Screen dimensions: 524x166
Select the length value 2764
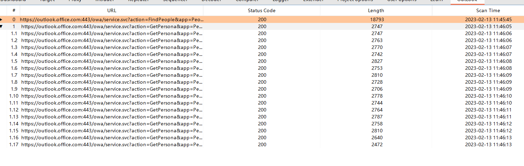(x=377, y=110)
